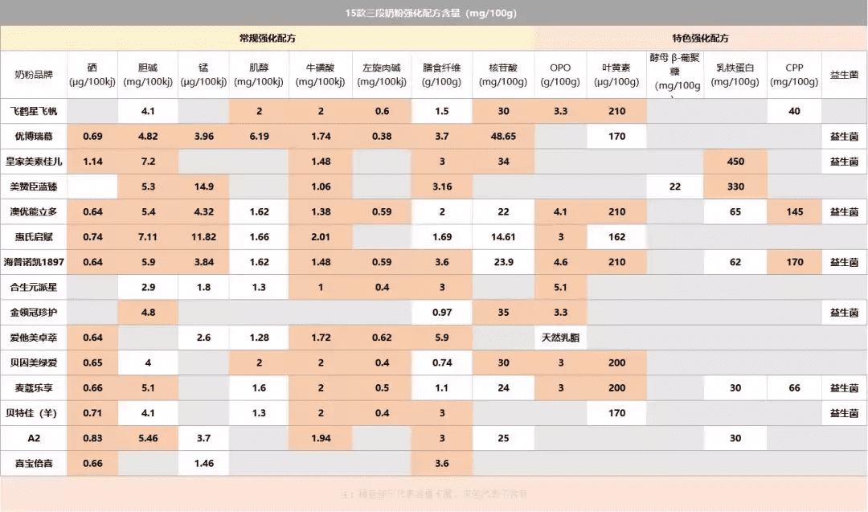The image size is (868, 512).
Task: Click the 5.1 OPO value for 合生元派星
Action: (560, 287)
